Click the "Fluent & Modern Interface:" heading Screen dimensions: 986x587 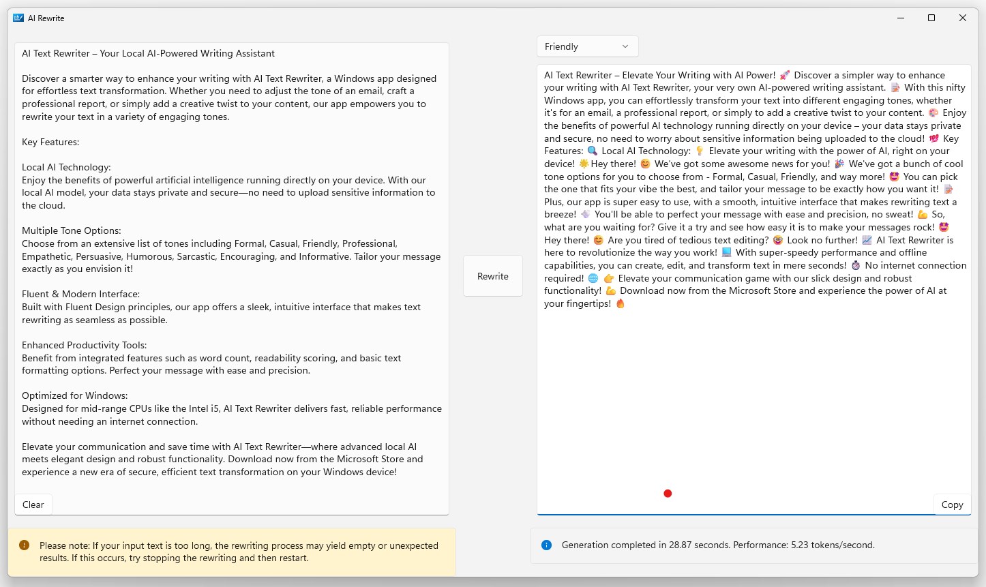point(80,294)
